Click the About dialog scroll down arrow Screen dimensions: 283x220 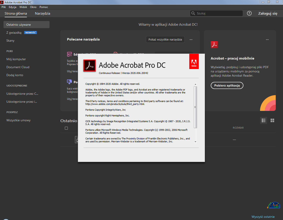click(x=195, y=142)
